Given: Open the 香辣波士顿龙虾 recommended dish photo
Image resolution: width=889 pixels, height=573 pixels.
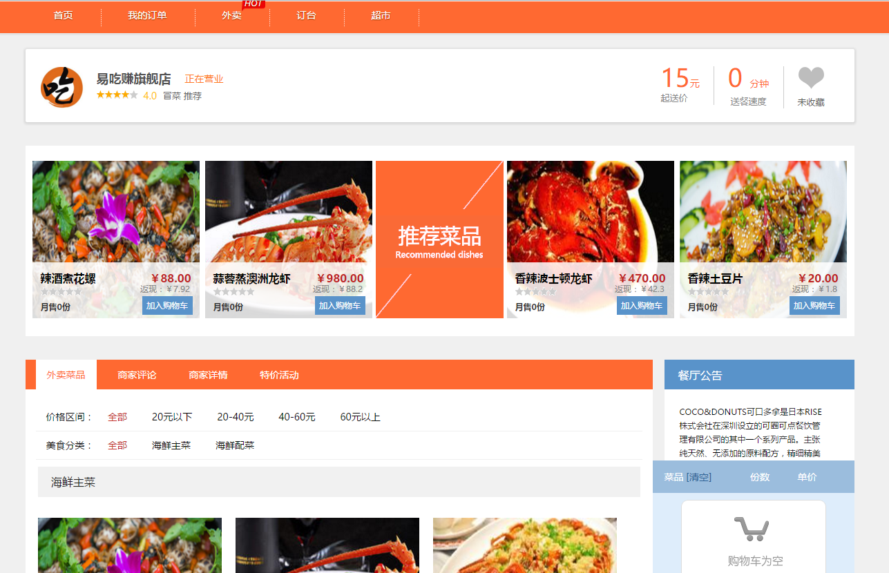Looking at the screenshot, I should pyautogui.click(x=591, y=212).
